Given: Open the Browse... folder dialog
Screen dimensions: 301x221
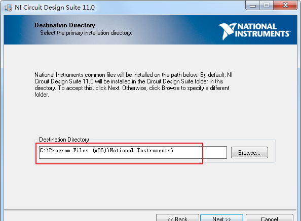Looking at the screenshot, I should point(249,153).
